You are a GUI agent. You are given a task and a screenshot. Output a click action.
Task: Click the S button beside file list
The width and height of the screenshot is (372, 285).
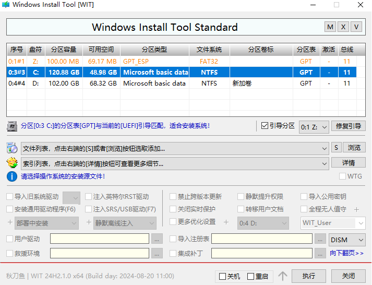[x=336, y=148]
